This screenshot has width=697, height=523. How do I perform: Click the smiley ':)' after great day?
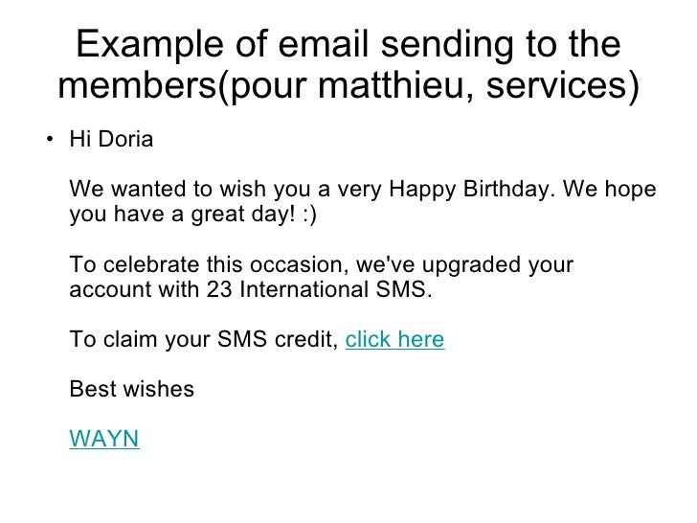tap(309, 215)
